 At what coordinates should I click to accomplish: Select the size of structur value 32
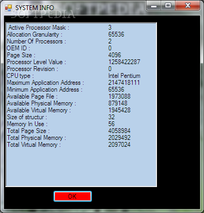[x=112, y=117]
